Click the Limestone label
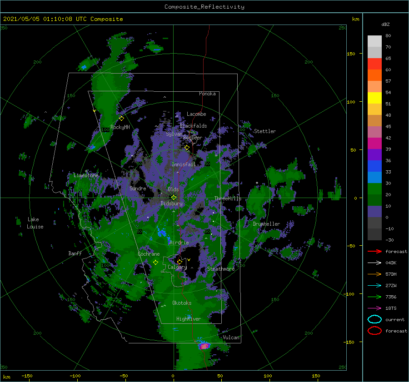Viewport: 409px width, 382px height. tap(86, 175)
